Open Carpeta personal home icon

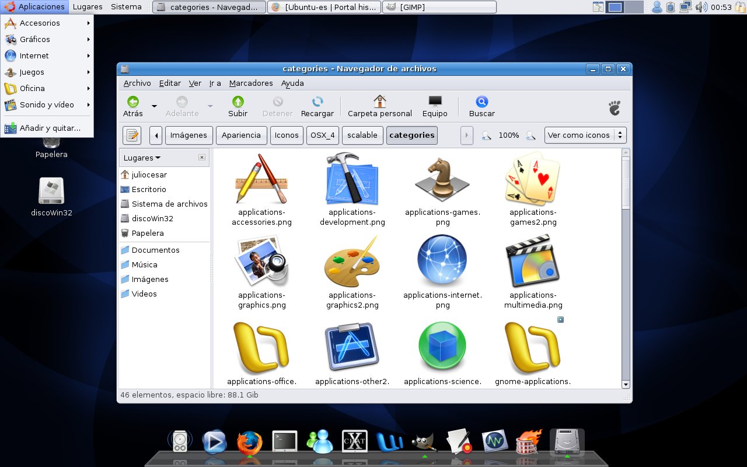point(380,102)
